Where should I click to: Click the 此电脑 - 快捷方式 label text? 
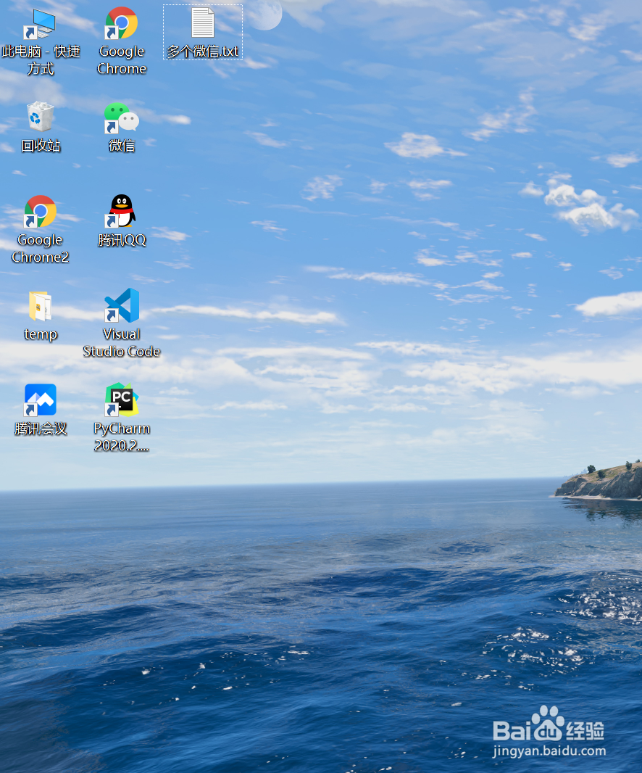[x=41, y=59]
